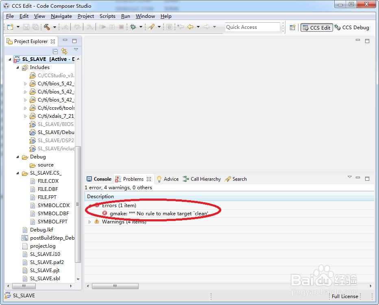This screenshot has width=379, height=305.
Task: Close the Problems tab
Action: pyautogui.click(x=149, y=179)
